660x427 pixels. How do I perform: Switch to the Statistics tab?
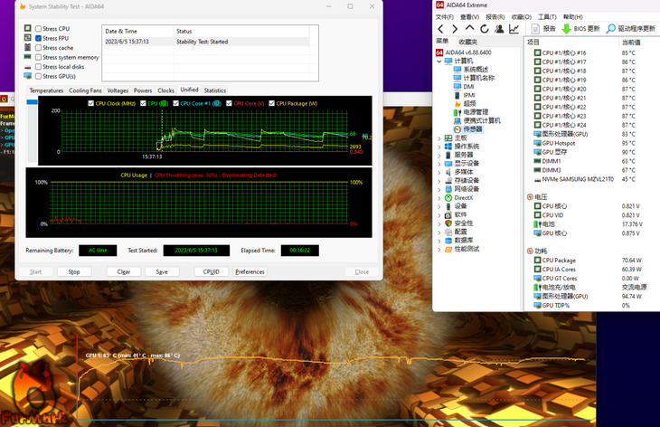point(214,90)
